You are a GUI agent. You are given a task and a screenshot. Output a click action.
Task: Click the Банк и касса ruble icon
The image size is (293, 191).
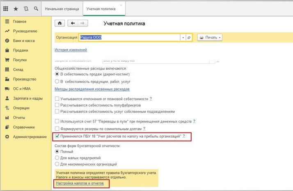click(7, 41)
